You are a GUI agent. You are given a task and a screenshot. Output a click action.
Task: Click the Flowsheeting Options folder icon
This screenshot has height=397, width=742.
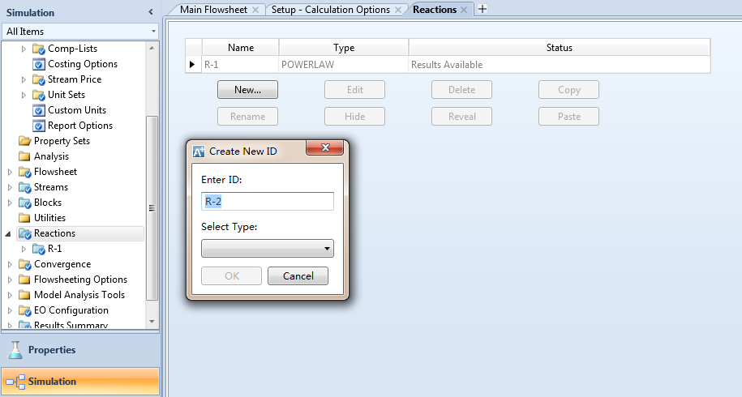[24, 280]
